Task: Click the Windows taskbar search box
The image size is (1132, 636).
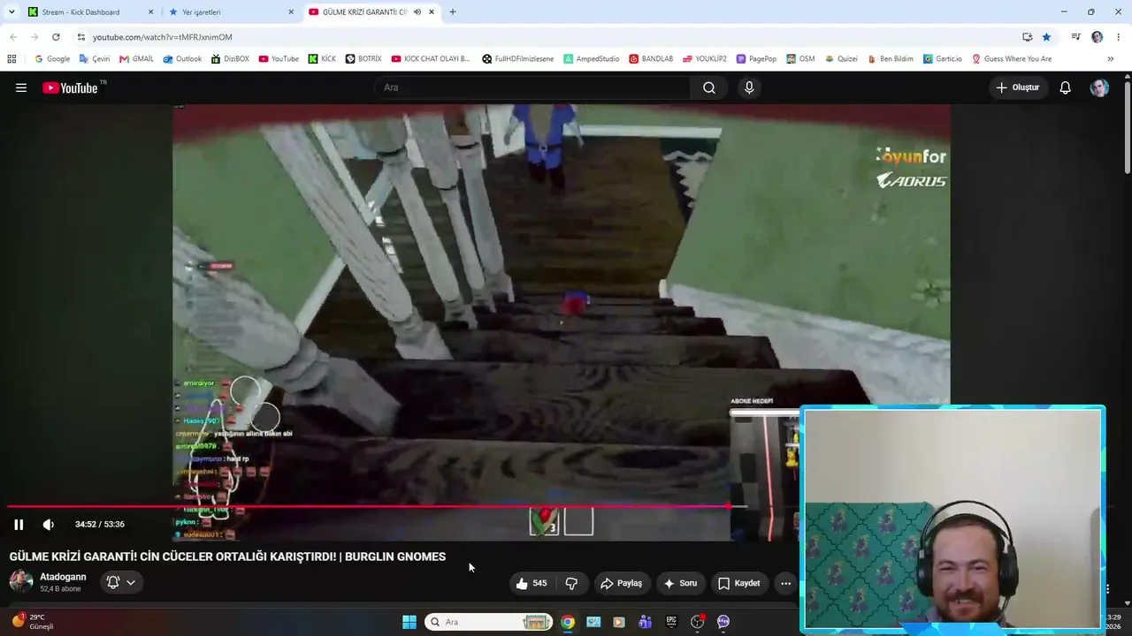Action: click(x=489, y=622)
